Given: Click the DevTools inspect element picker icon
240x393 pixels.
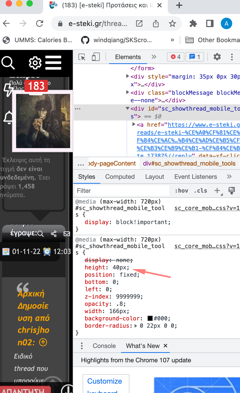Looking at the screenshot, I should [x=82, y=57].
